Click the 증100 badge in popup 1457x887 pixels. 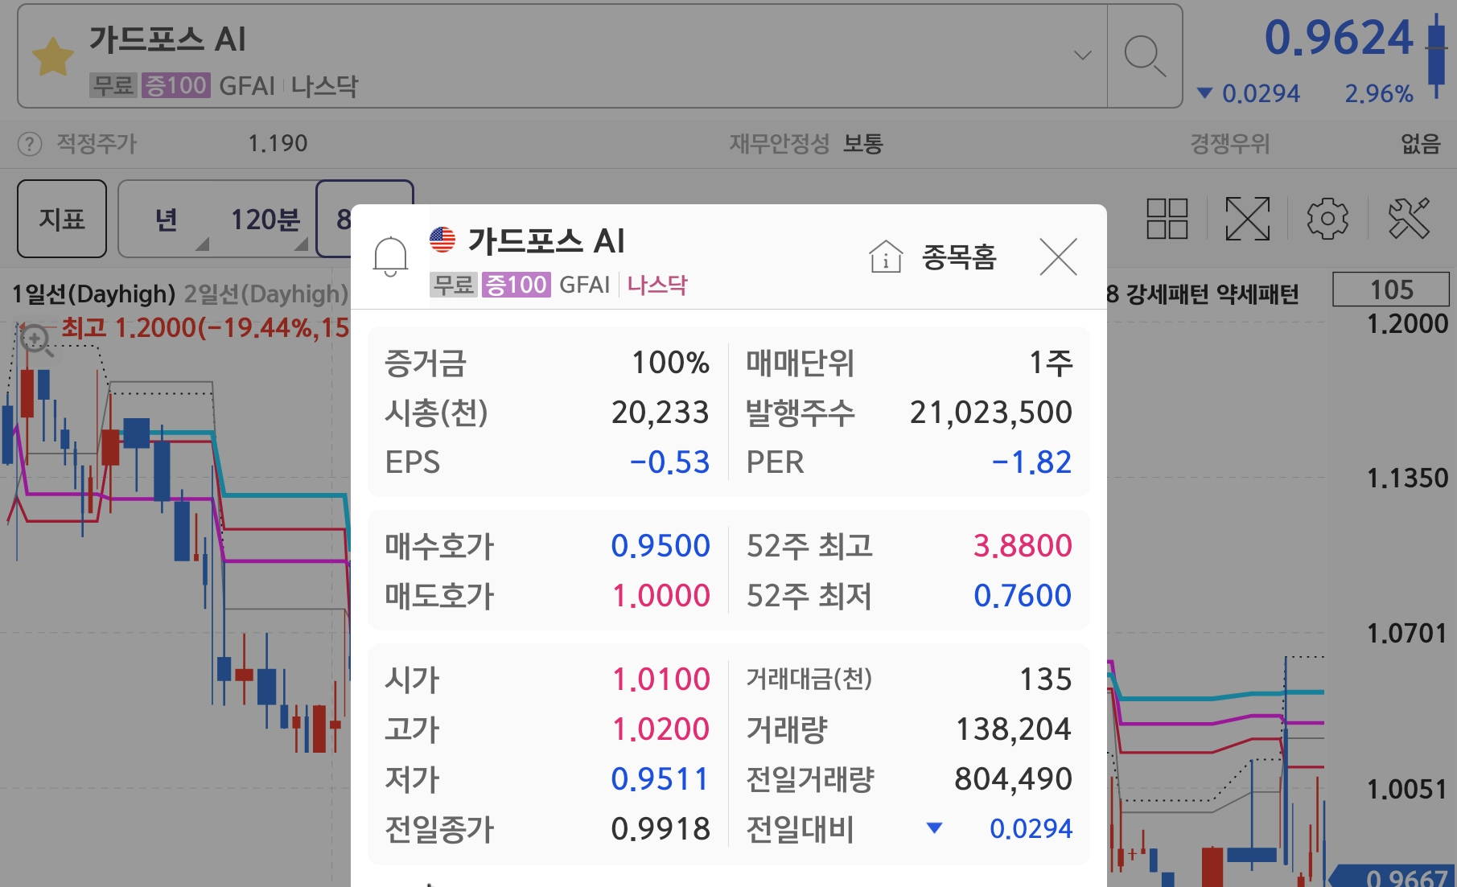tap(516, 285)
